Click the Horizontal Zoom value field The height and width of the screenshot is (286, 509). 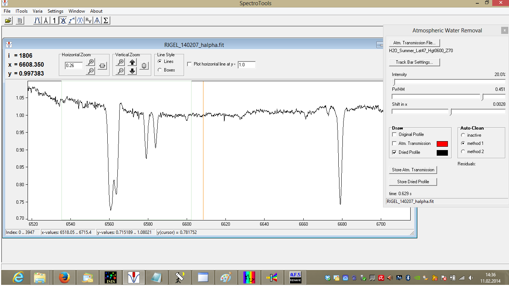pos(73,66)
